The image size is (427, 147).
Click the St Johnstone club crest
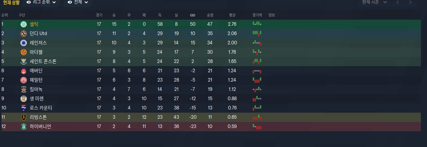click(x=24, y=62)
